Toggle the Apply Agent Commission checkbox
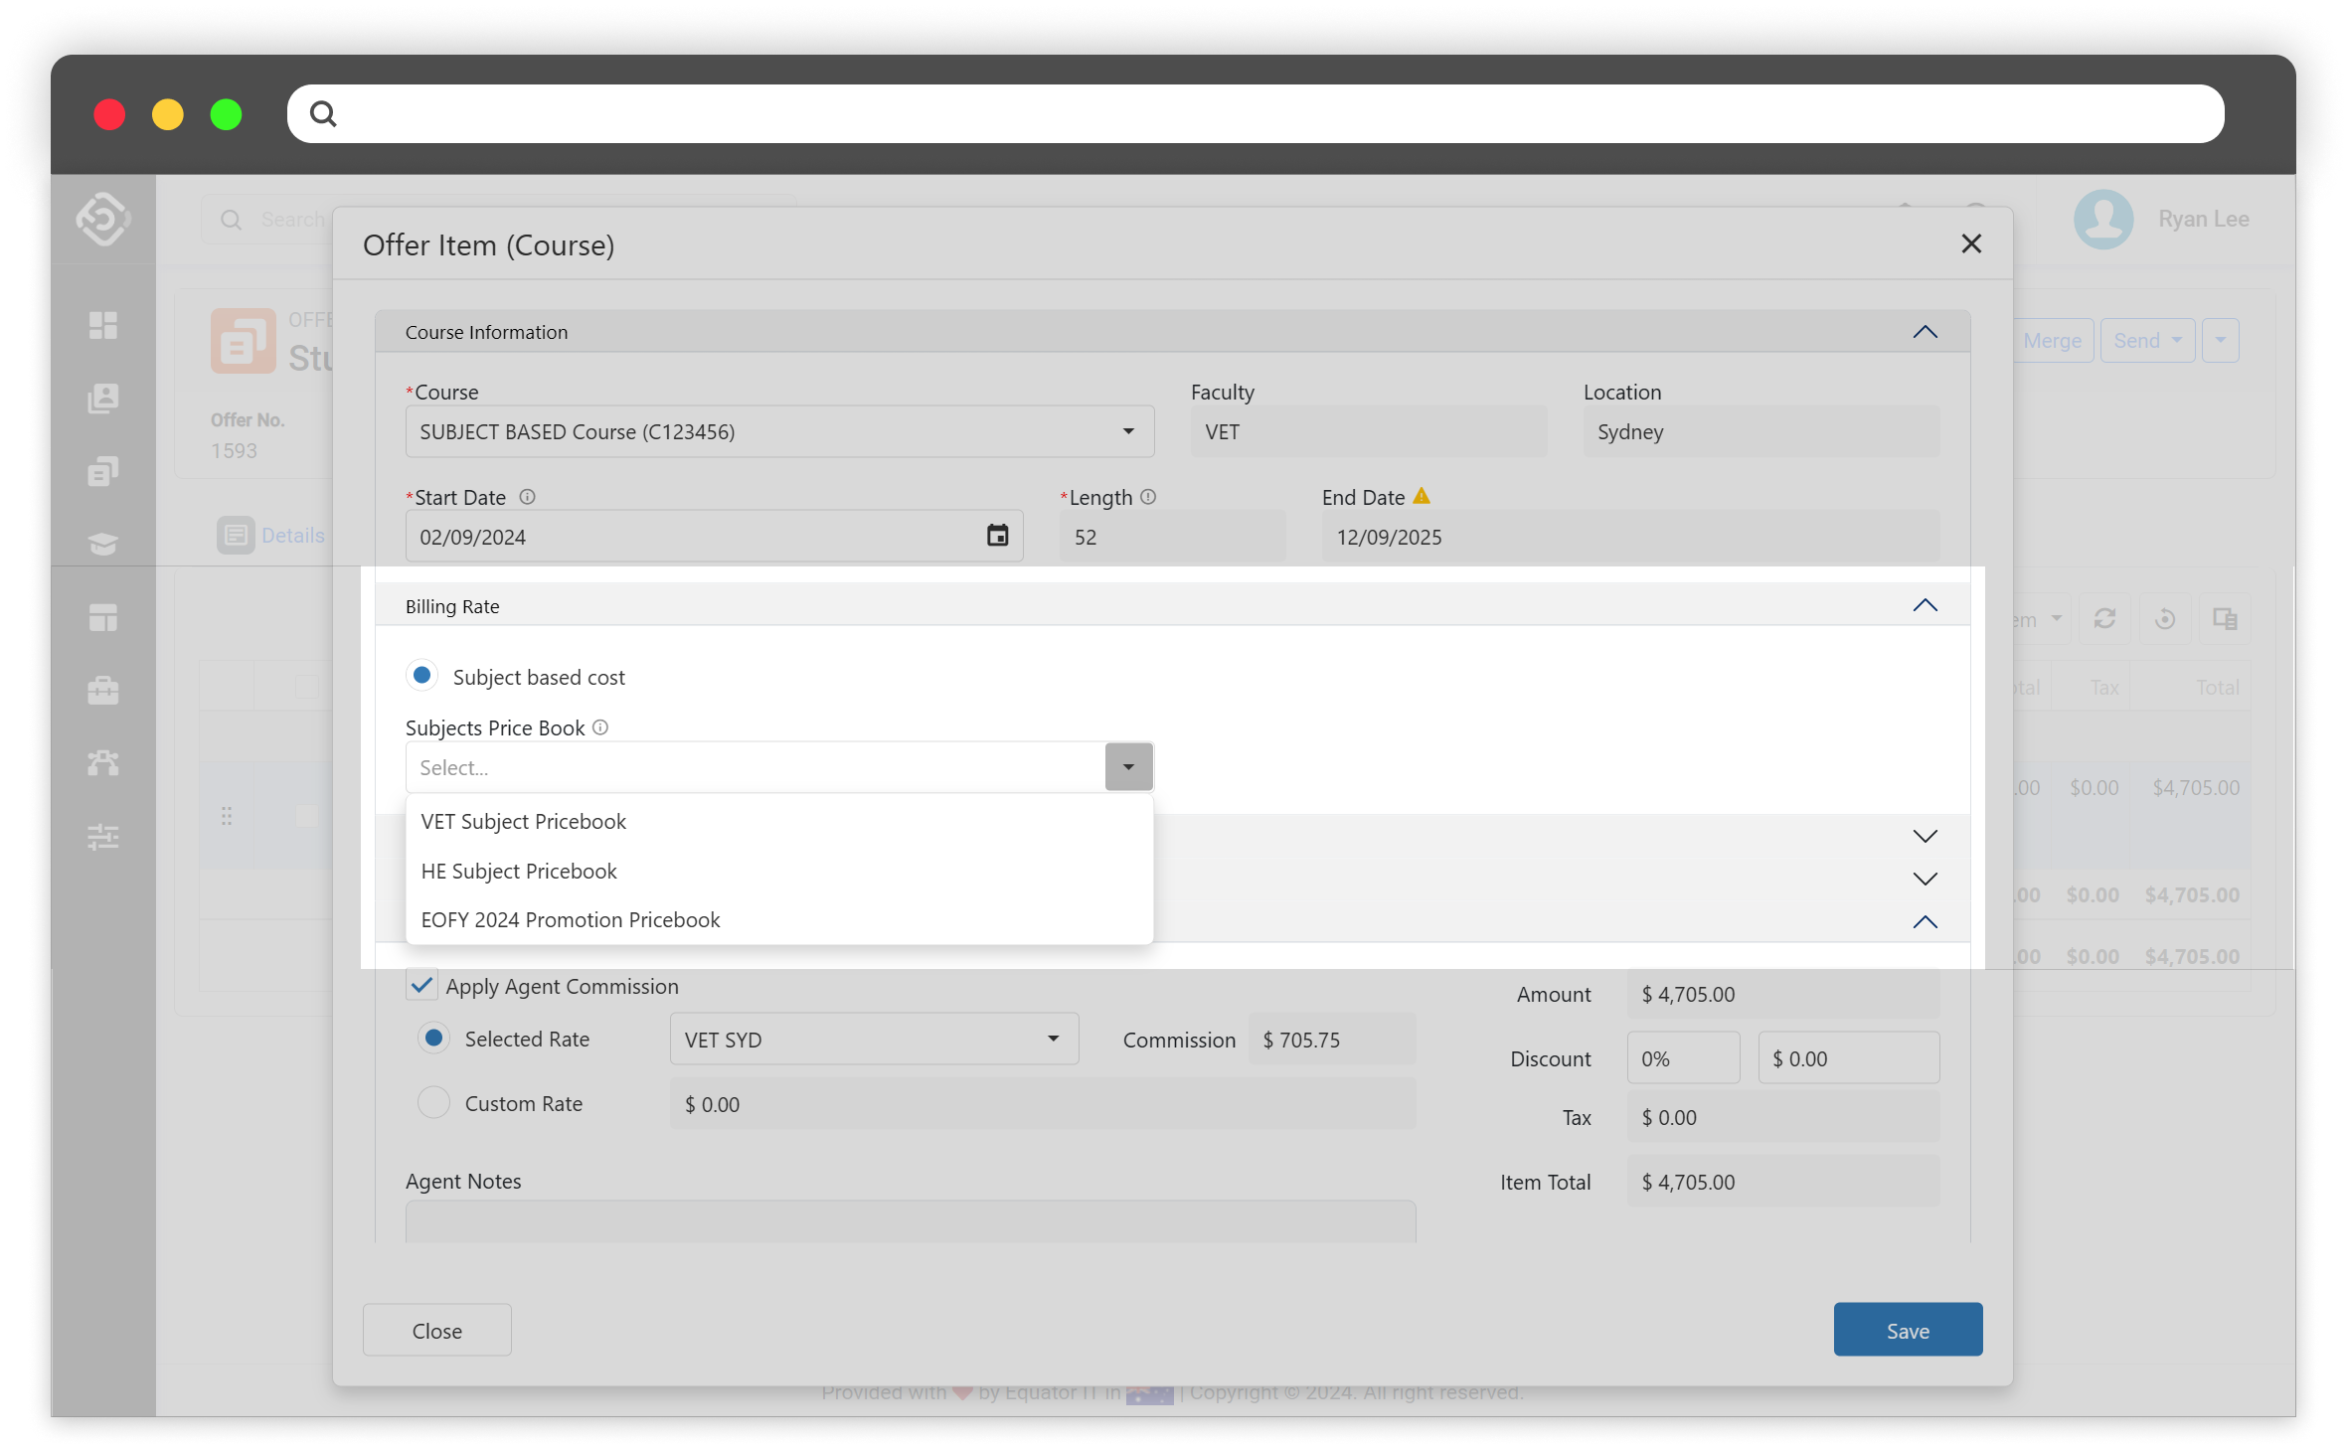This screenshot has height=1448, width=2347. point(421,985)
